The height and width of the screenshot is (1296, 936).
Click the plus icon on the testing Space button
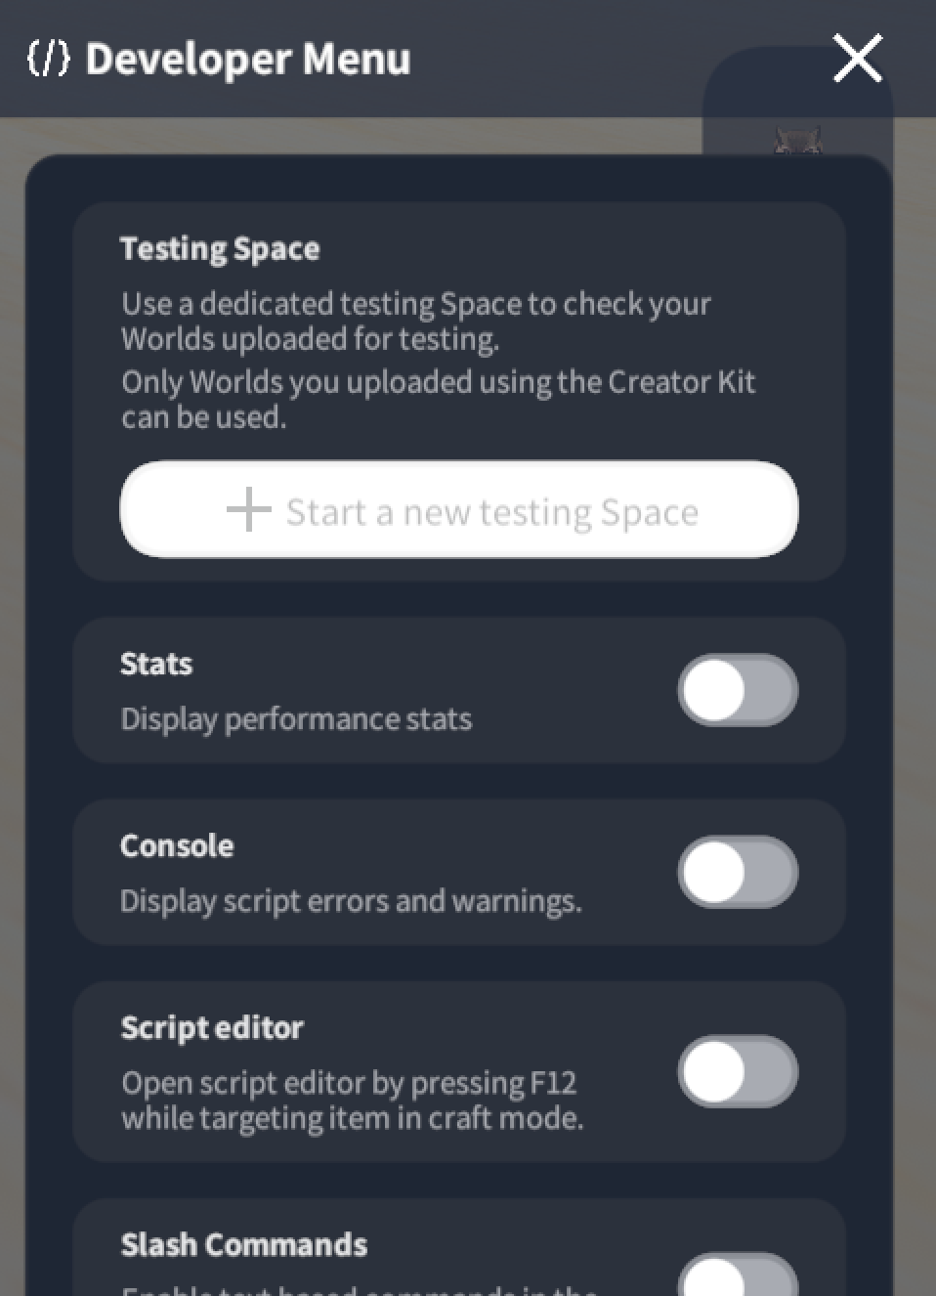248,510
